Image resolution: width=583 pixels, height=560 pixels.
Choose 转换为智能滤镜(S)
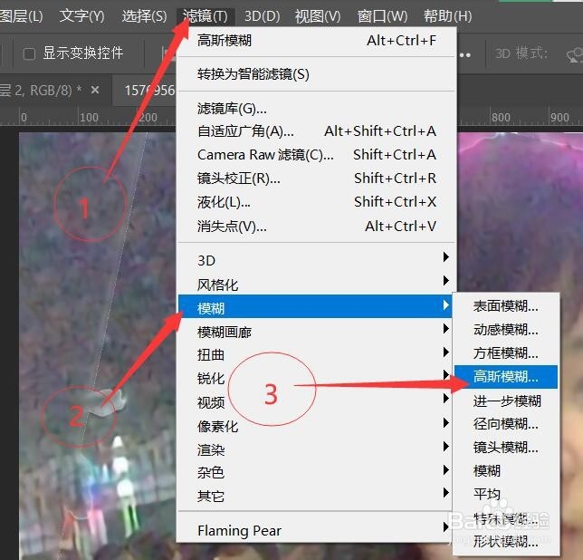(317, 74)
